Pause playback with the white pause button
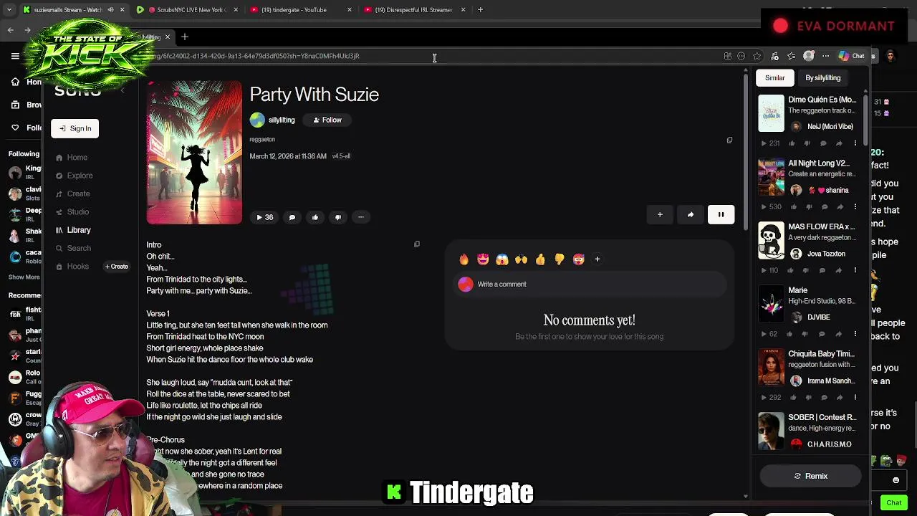This screenshot has height=516, width=917. click(x=721, y=214)
